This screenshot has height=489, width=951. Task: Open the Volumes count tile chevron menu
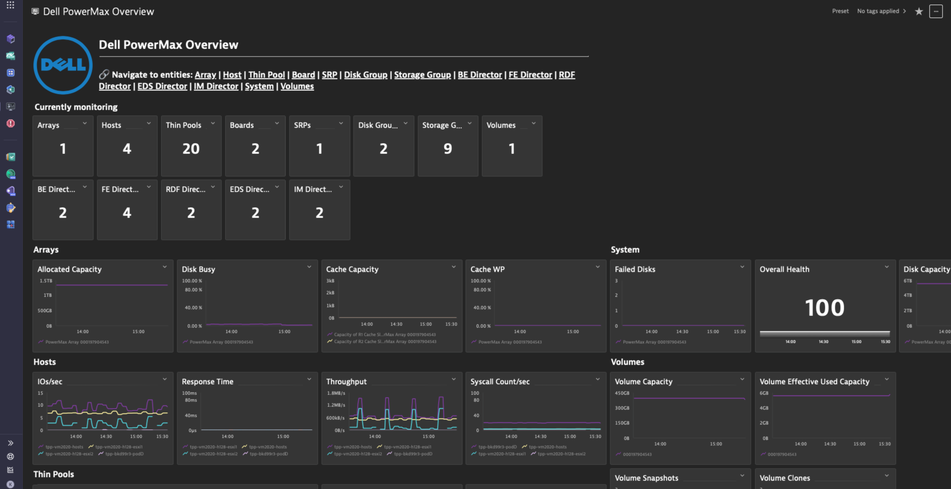click(x=534, y=123)
